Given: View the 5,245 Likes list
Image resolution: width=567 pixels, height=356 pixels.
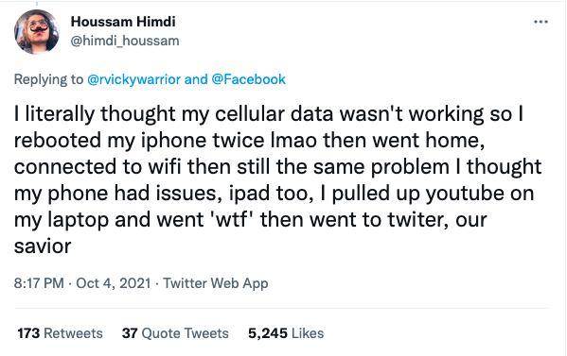Looking at the screenshot, I should [286, 333].
